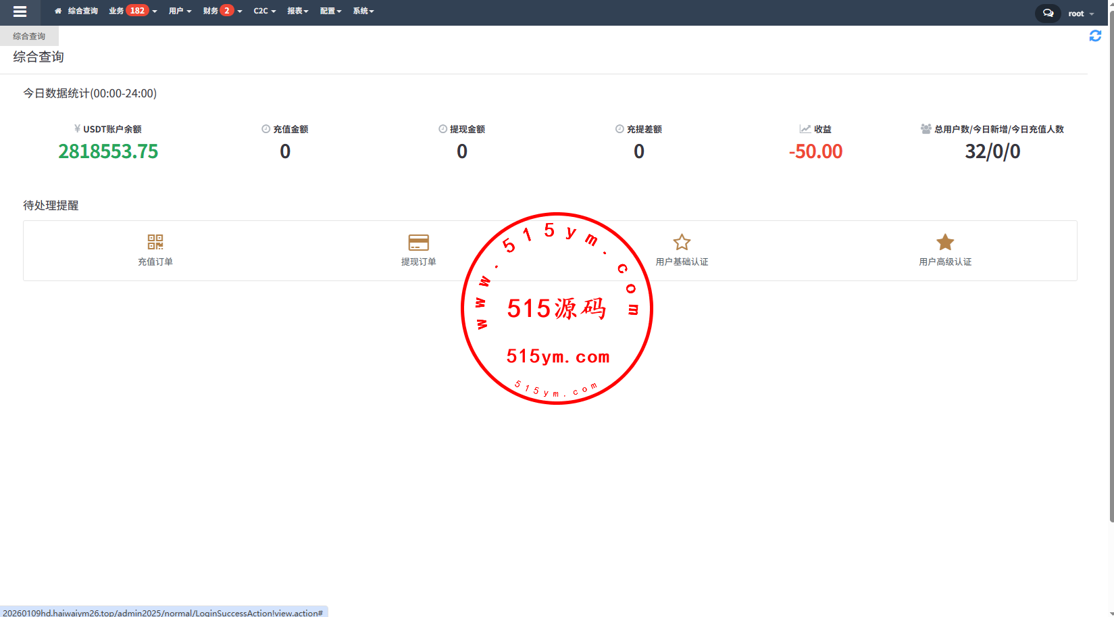Open the 报表 menu
Image resolution: width=1114 pixels, height=617 pixels.
tap(297, 11)
